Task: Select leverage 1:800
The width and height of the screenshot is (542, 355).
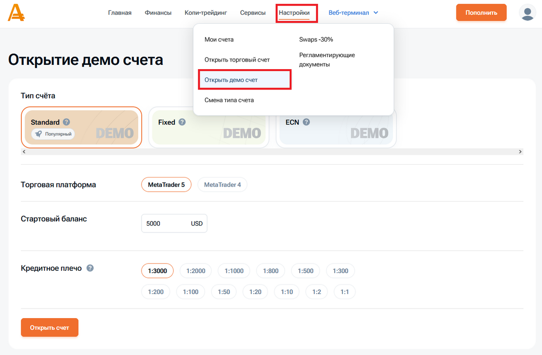Action: click(x=271, y=271)
